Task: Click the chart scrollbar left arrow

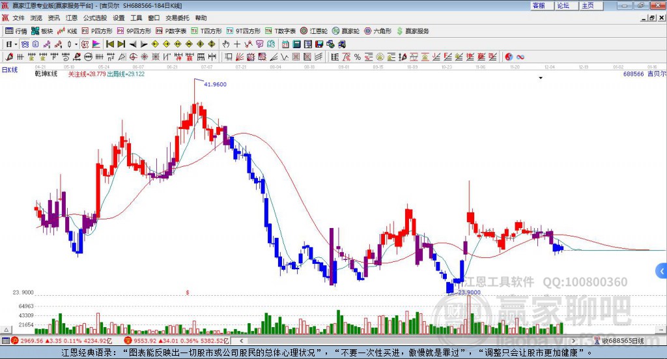Action: [242, 341]
